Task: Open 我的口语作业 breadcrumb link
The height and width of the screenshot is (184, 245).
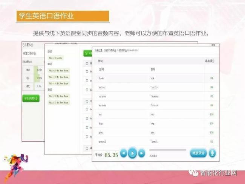Action: (x=110, y=50)
